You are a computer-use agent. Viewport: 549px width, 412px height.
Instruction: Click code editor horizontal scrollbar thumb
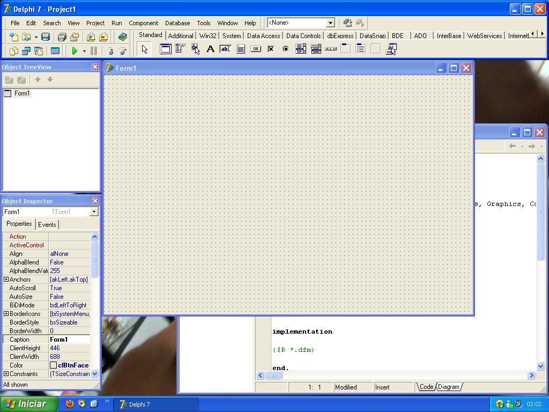pyautogui.click(x=274, y=375)
